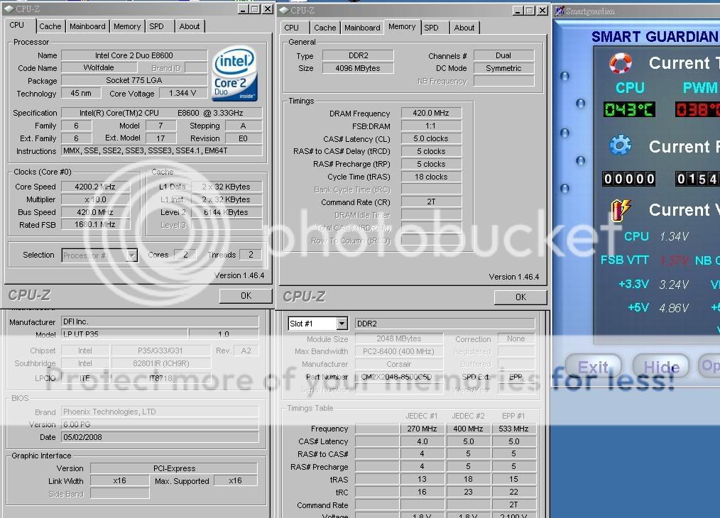This screenshot has width=720, height=518.
Task: Click the green CPU temperature readout
Action: [629, 110]
